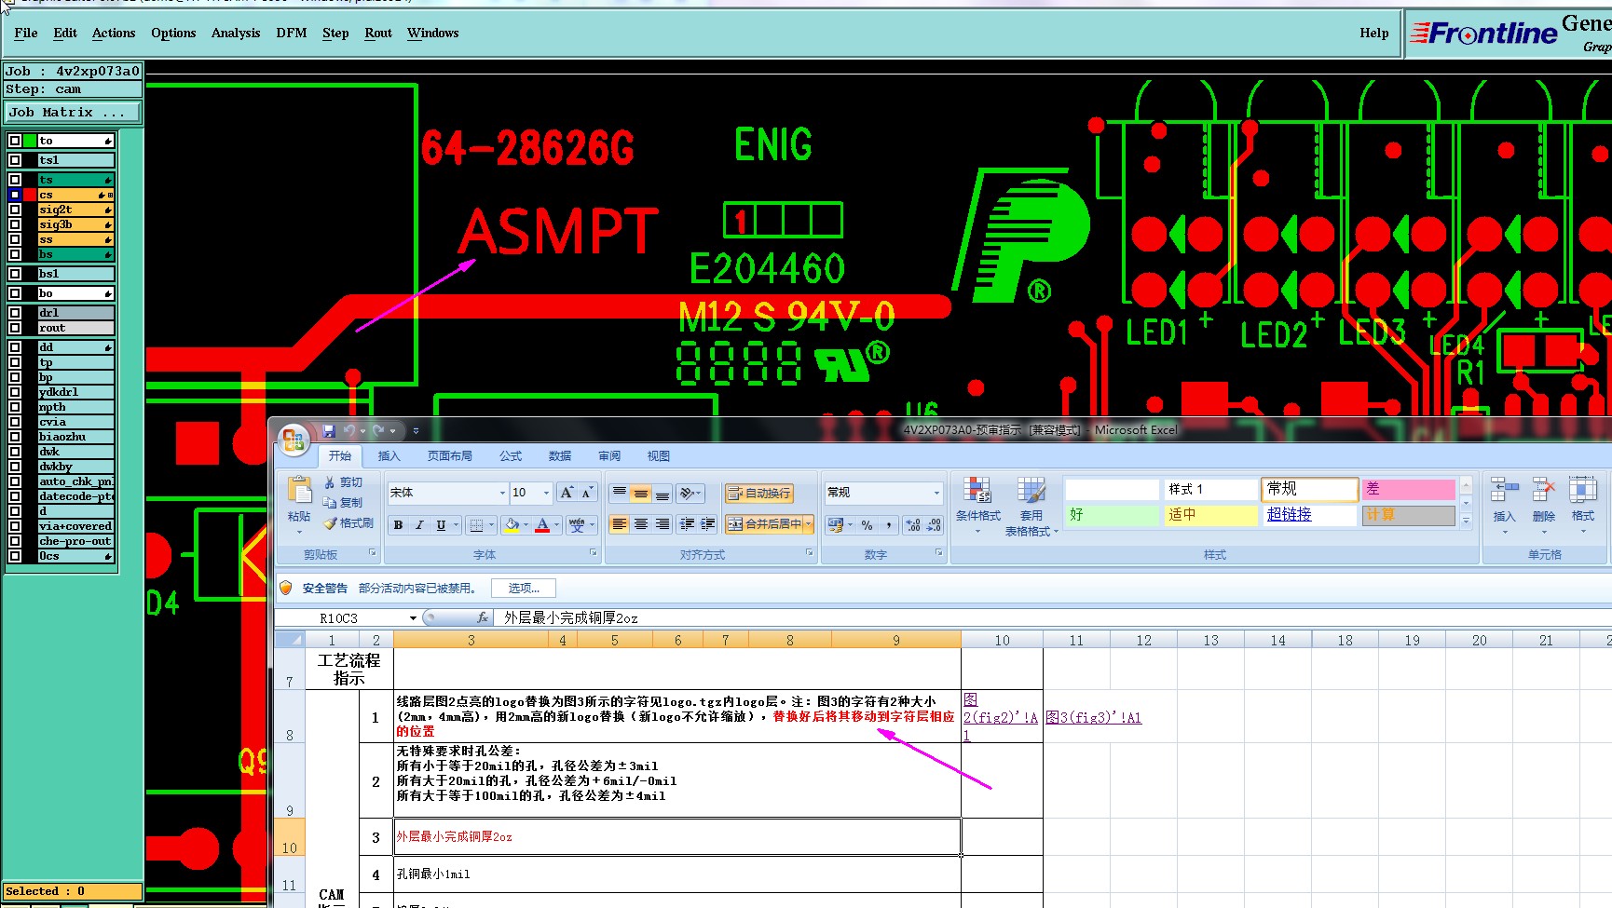This screenshot has height=908, width=1612.
Task: Open the font name dropdown (宋体)
Action: point(502,493)
